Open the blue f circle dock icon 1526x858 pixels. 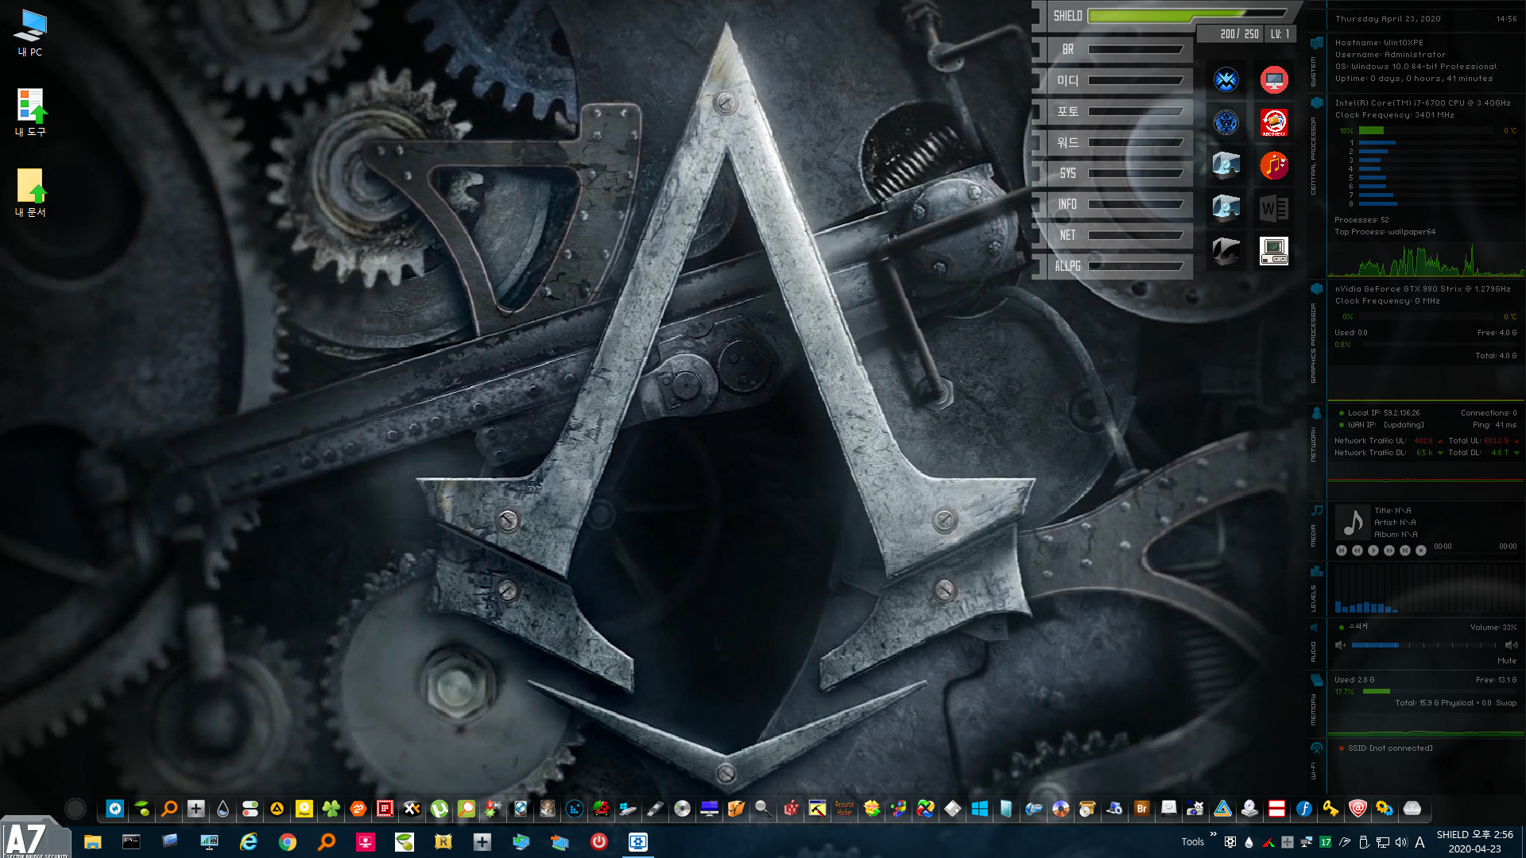(1303, 809)
